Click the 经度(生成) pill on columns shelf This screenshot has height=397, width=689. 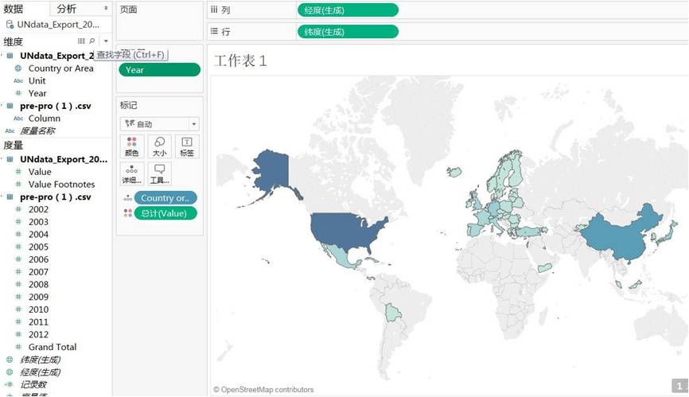(348, 10)
